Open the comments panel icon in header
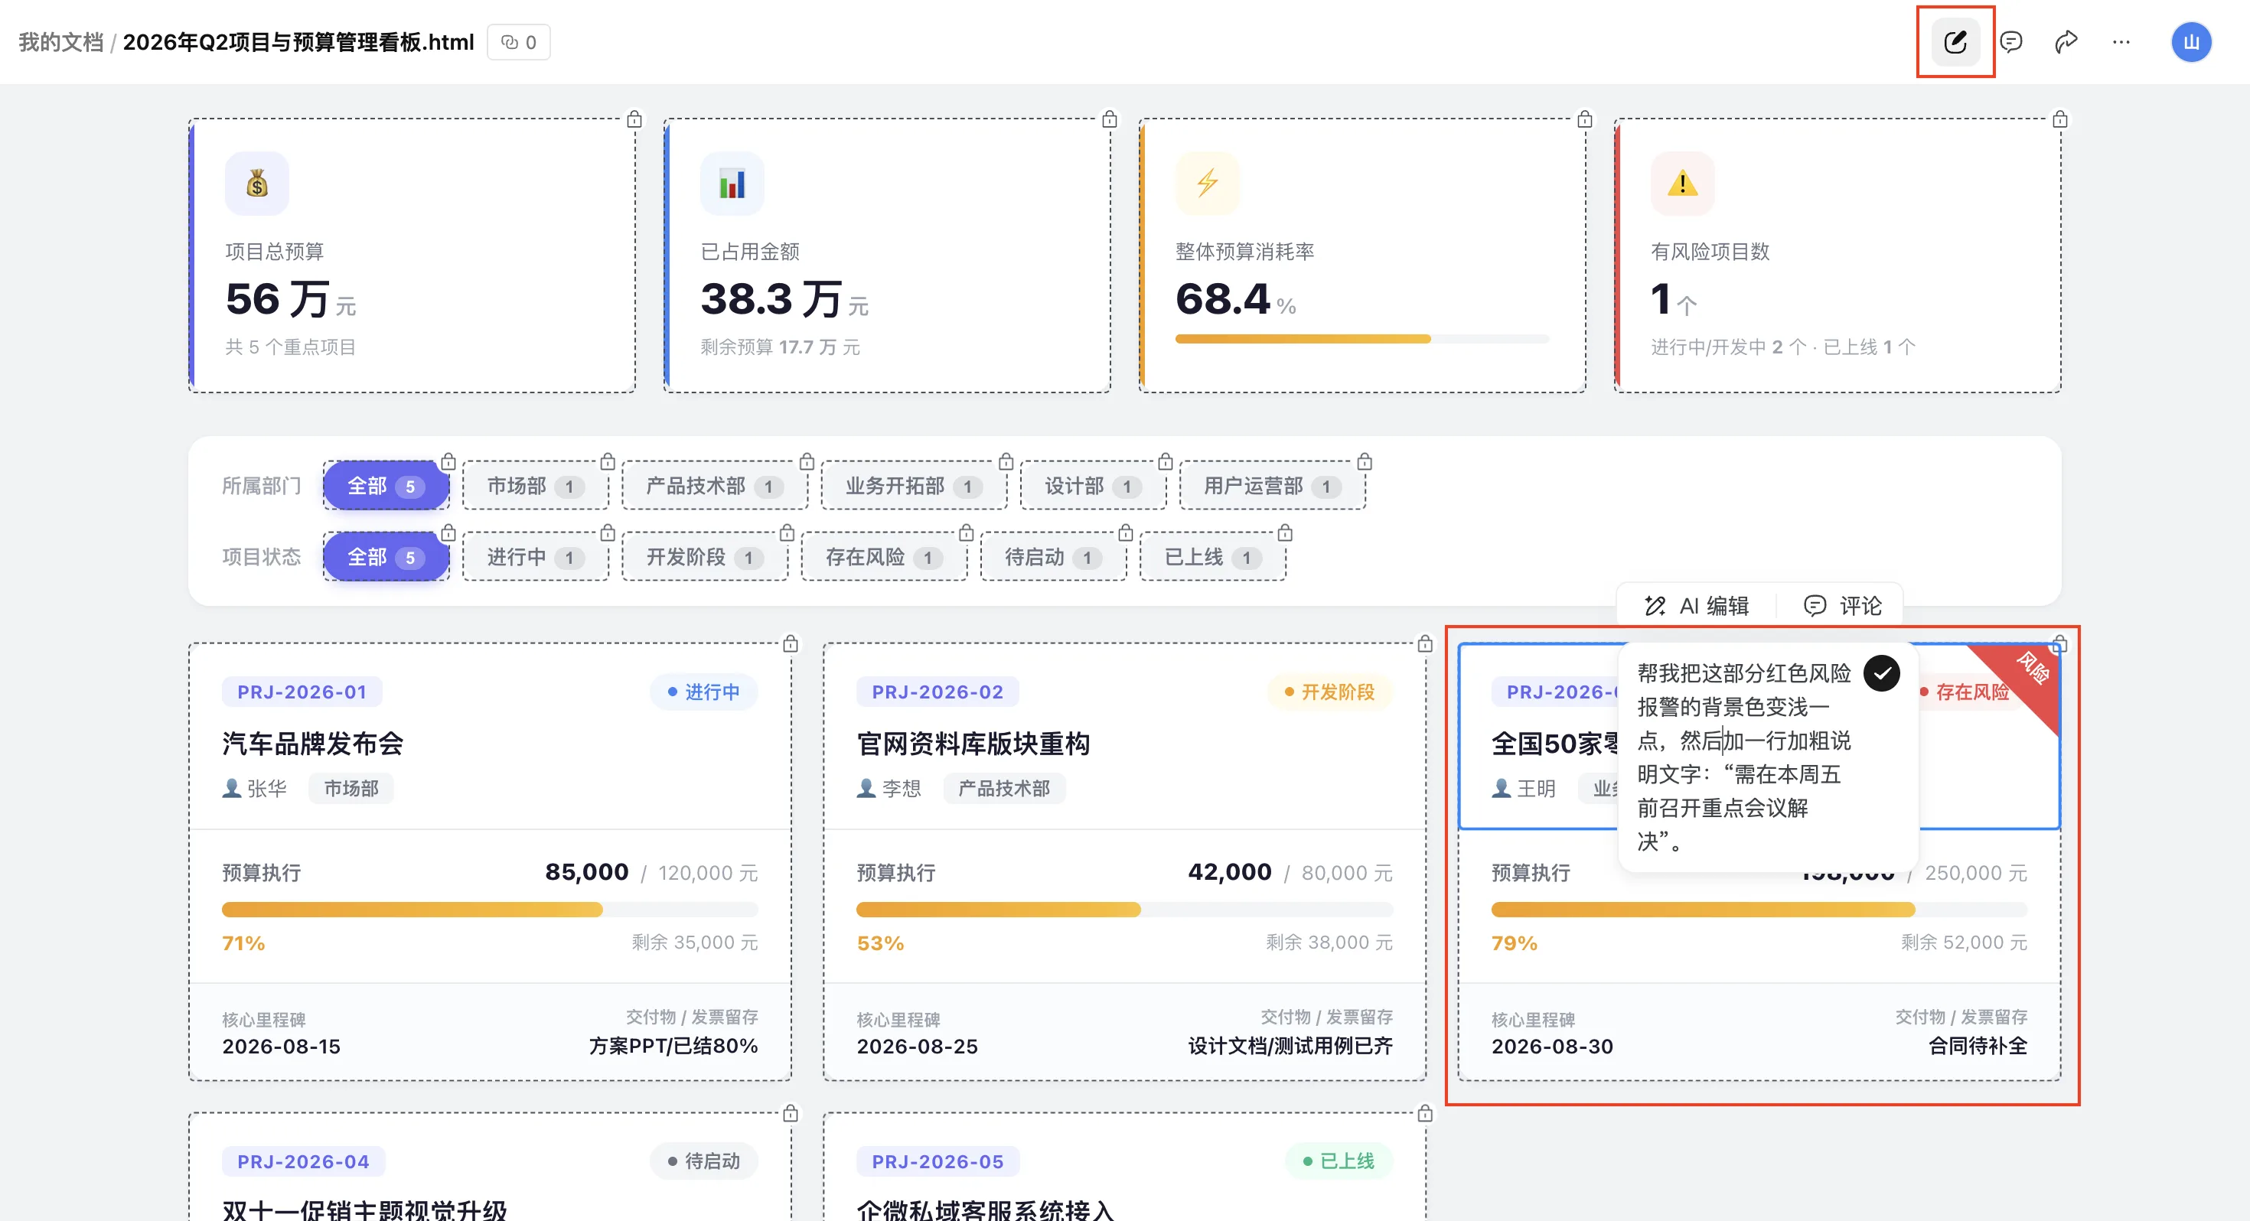Image resolution: width=2250 pixels, height=1221 pixels. point(2010,42)
